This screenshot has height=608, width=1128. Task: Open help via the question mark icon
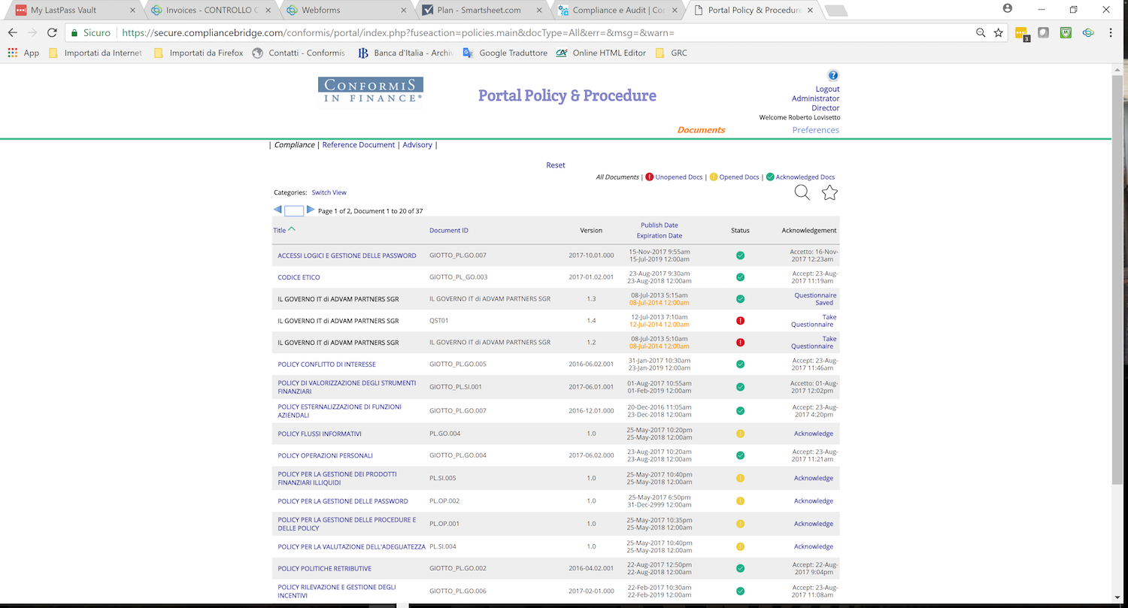tap(833, 74)
